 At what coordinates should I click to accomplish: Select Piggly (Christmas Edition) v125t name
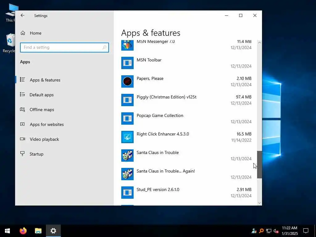pyautogui.click(x=166, y=97)
